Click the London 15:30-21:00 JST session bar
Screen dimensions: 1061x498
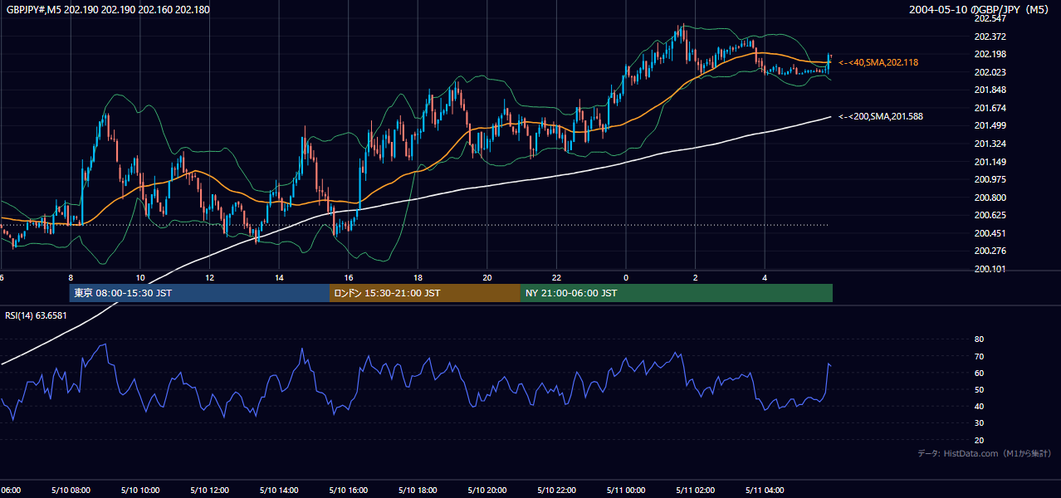[425, 293]
